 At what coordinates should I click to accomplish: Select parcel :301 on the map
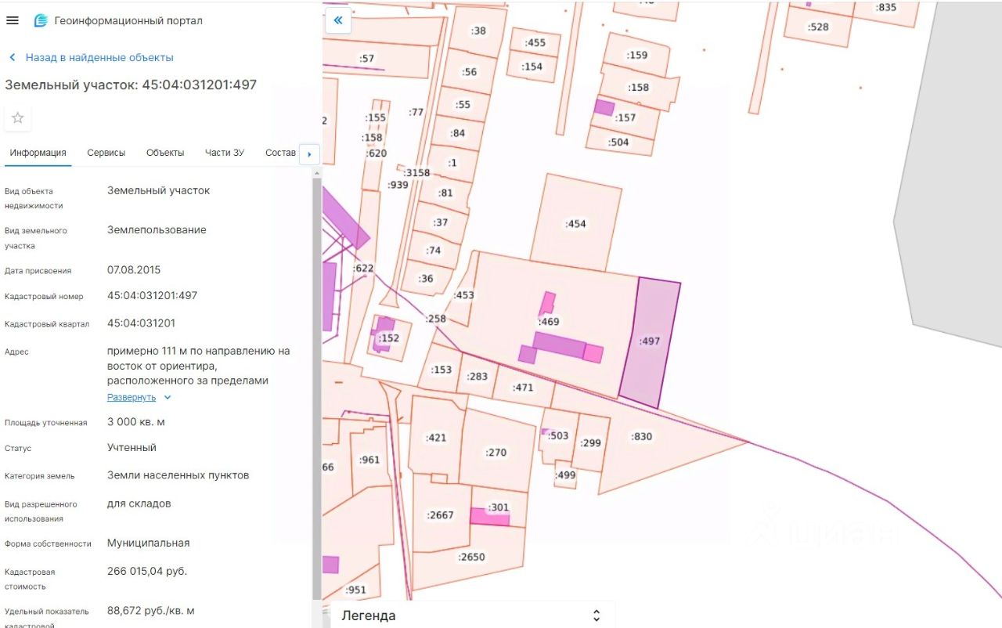coord(499,508)
